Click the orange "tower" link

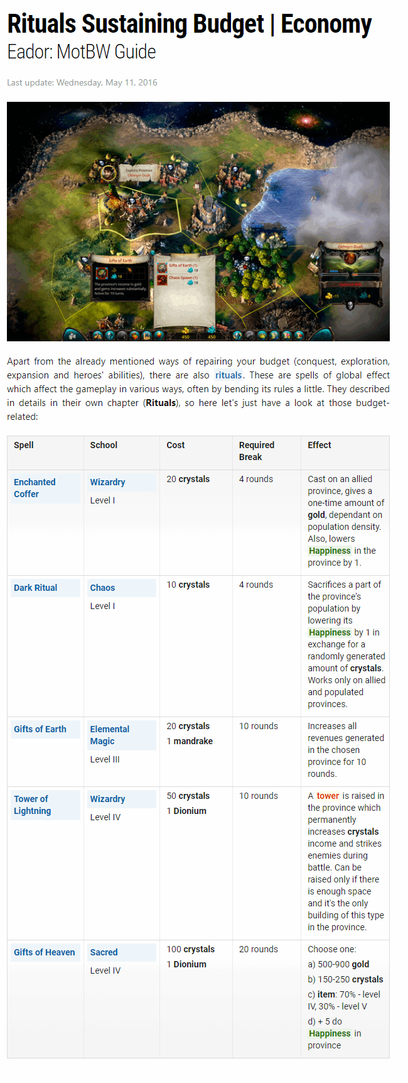coord(328,796)
